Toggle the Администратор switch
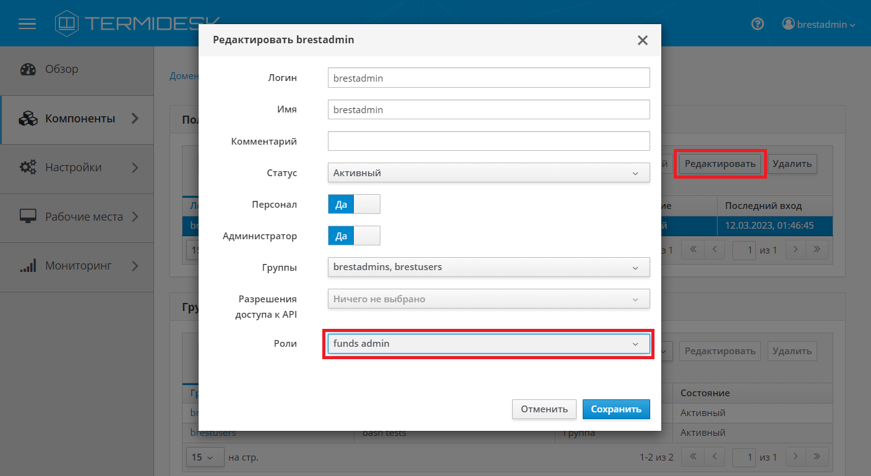This screenshot has width=871, height=476. (x=354, y=236)
